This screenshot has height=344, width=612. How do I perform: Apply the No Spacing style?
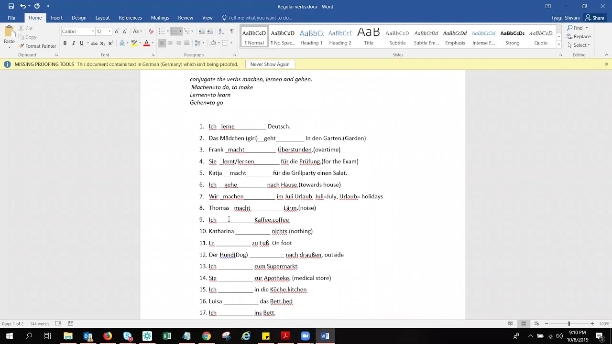pos(283,37)
